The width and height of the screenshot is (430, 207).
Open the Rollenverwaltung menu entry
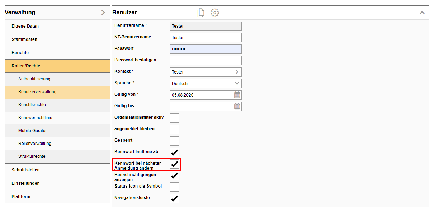(x=35, y=144)
